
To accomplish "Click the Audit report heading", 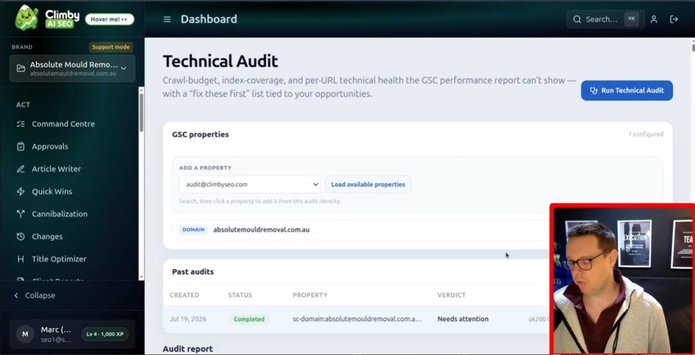I will point(188,349).
